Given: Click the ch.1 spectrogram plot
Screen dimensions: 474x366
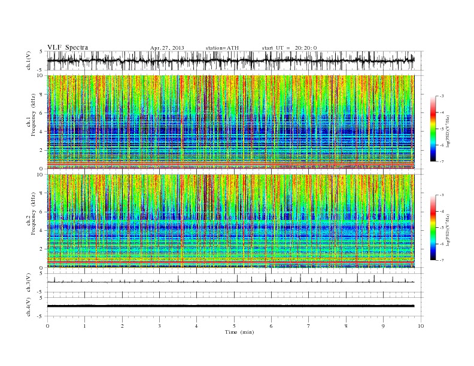Looking at the screenshot, I should point(230,122).
